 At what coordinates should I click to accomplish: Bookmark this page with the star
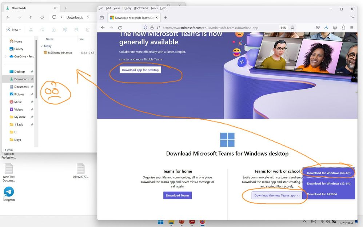coord(293,28)
